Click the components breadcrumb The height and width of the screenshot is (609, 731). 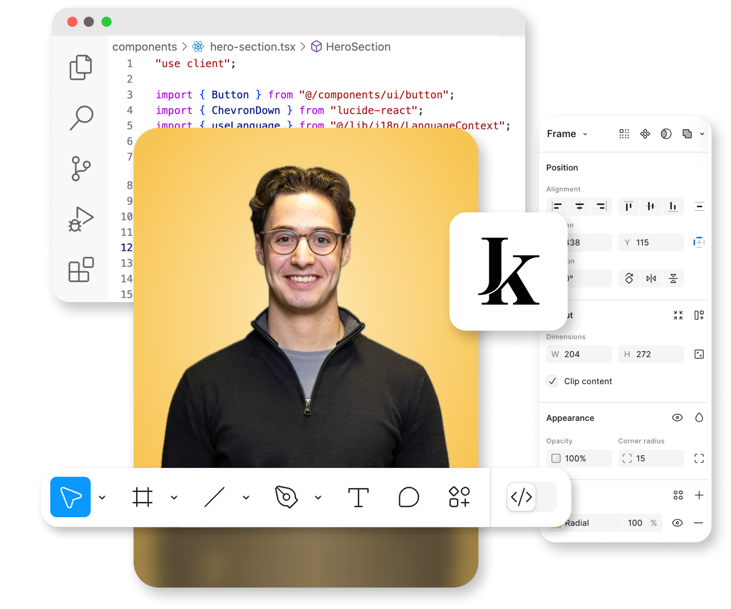pos(145,47)
